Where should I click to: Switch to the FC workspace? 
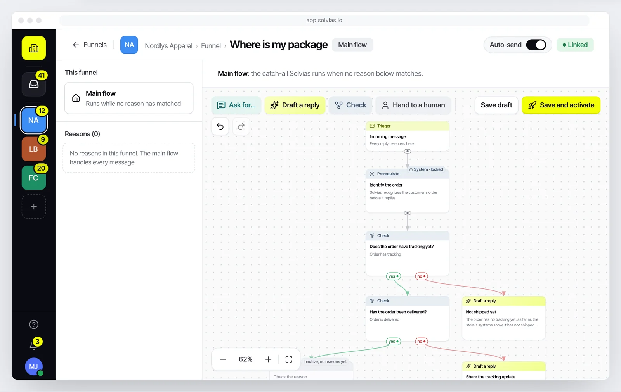click(x=34, y=178)
